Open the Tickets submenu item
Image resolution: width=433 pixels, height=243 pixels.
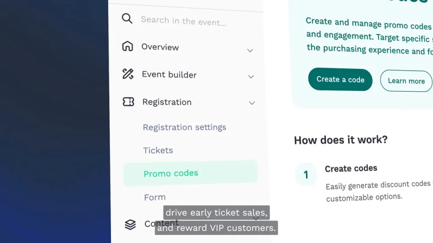pos(158,150)
